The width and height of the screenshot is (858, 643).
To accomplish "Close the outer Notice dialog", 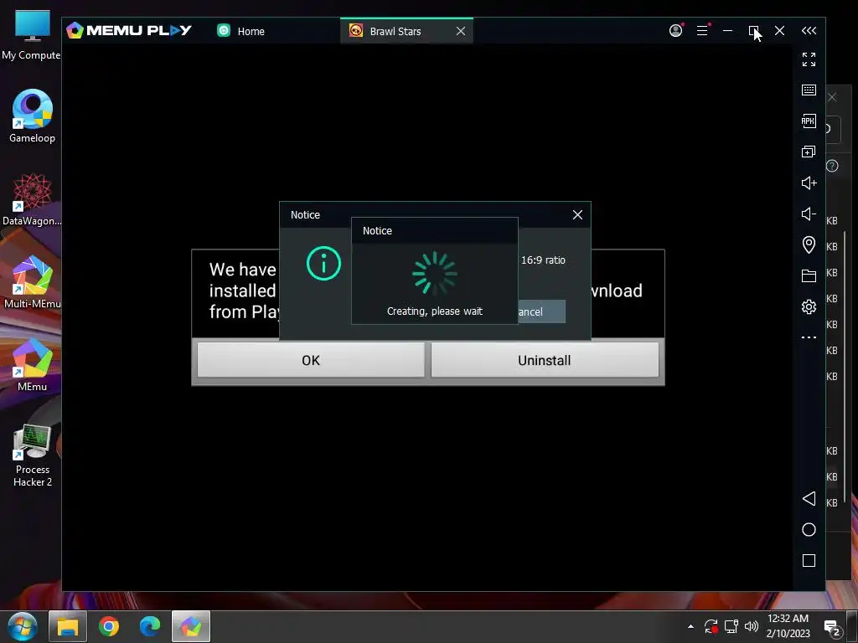I will point(577,215).
